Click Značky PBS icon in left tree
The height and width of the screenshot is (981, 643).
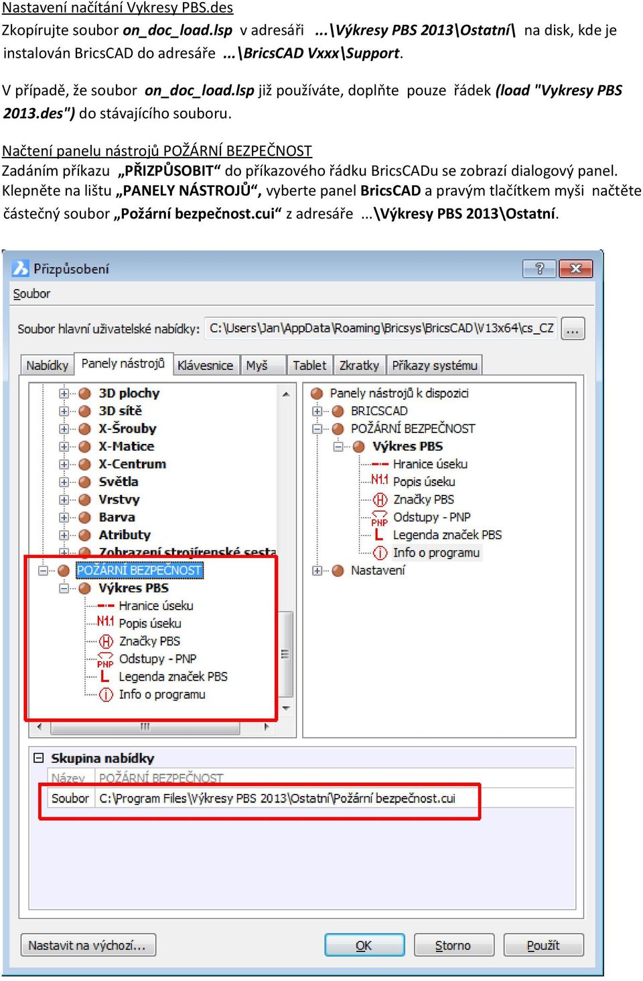point(106,642)
